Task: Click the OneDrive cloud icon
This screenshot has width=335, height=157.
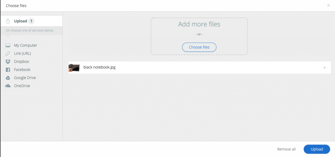Action: pos(8,86)
